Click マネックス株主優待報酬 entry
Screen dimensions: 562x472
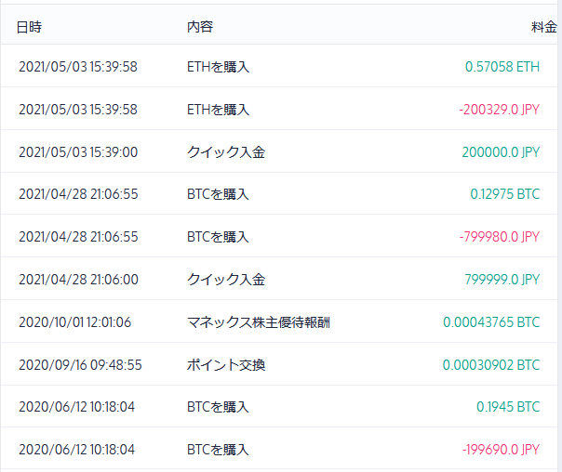[259, 322]
